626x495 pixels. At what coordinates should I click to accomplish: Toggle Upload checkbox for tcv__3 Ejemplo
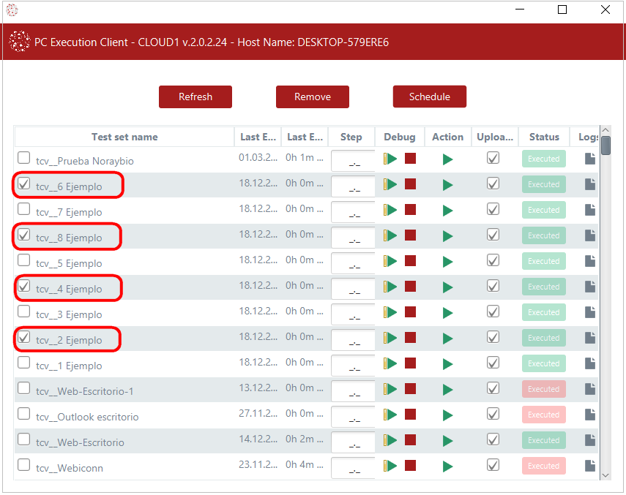[x=493, y=312]
